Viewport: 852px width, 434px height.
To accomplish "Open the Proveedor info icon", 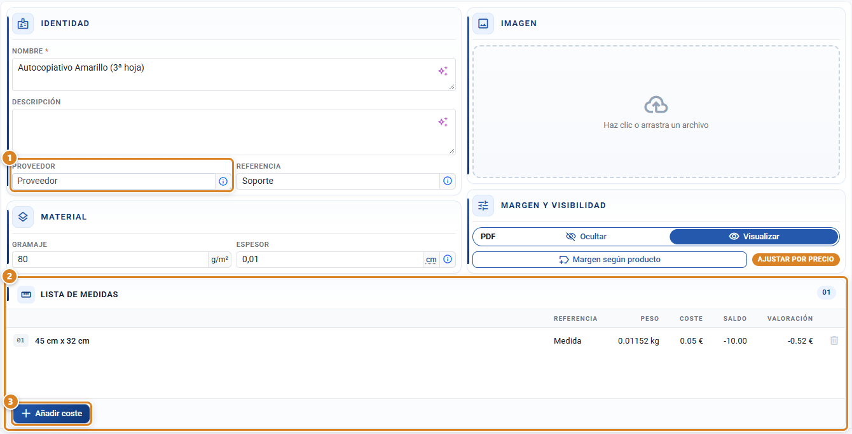I will [x=223, y=181].
